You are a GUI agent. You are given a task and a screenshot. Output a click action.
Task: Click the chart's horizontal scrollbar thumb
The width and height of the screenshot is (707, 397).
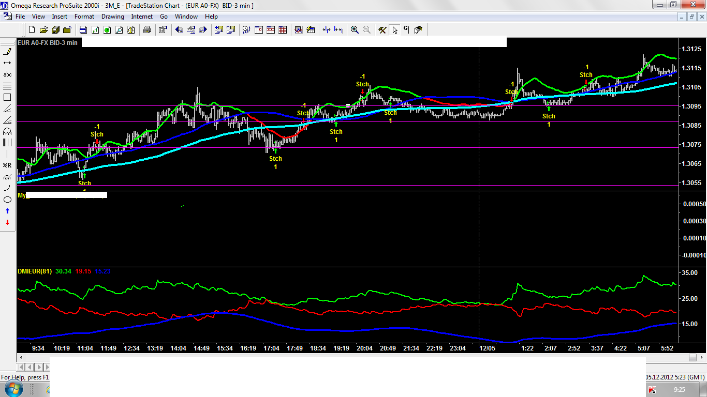coord(693,358)
